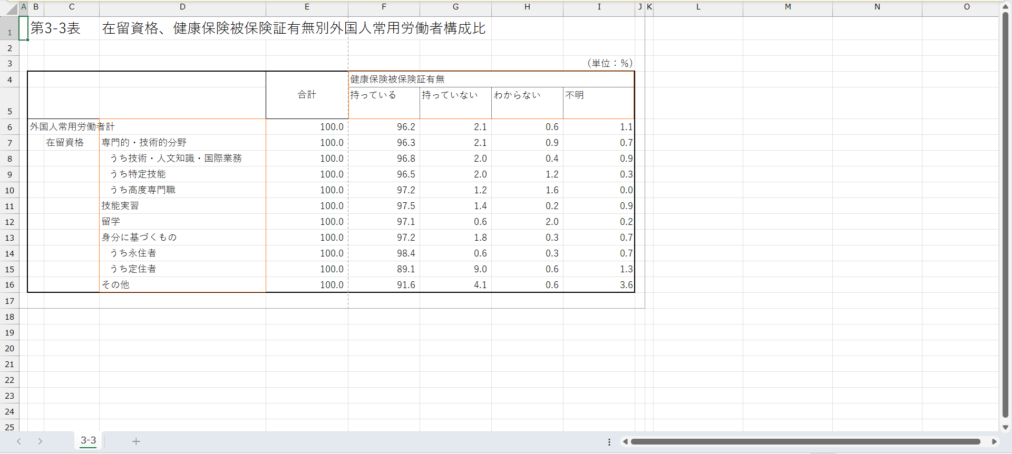Viewport: 1012px width, 454px height.
Task: Open the three-dot sheet tab options
Action: pos(609,442)
